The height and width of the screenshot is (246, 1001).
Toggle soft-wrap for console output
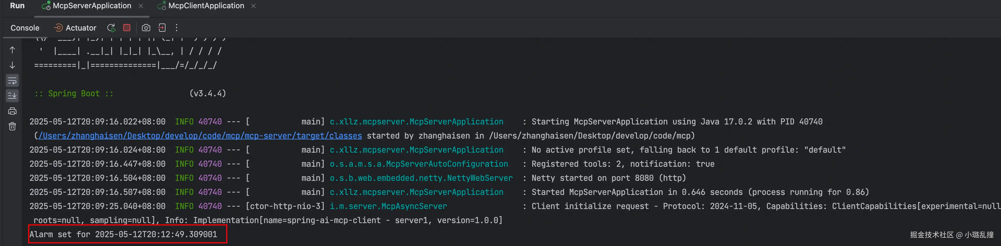tap(12, 81)
